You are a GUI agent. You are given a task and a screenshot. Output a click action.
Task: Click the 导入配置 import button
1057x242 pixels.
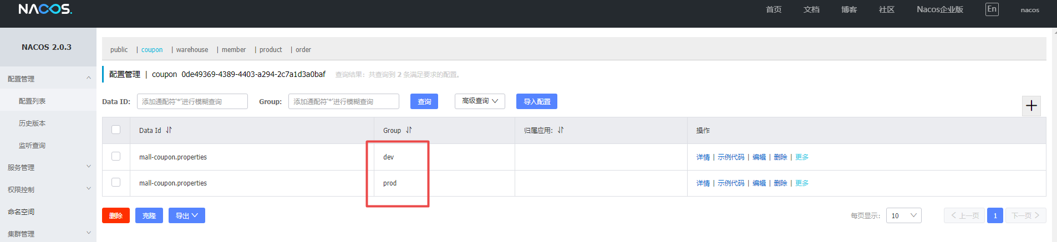point(537,101)
